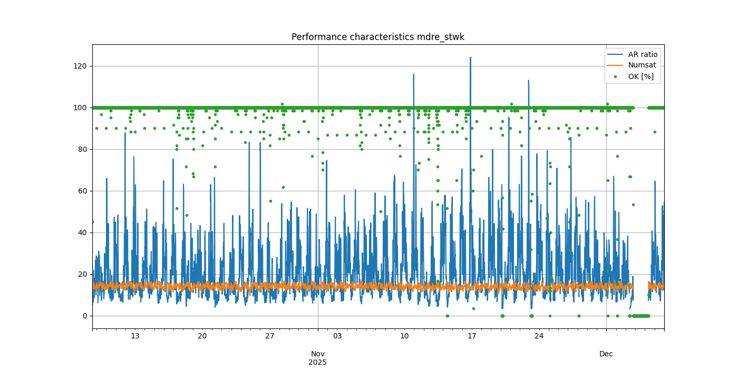Click the "Dec" x-axis label
This screenshot has height=369, width=738.
tap(606, 354)
